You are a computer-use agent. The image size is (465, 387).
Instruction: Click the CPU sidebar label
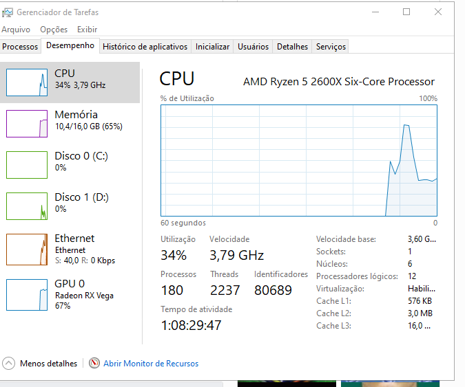tap(65, 74)
